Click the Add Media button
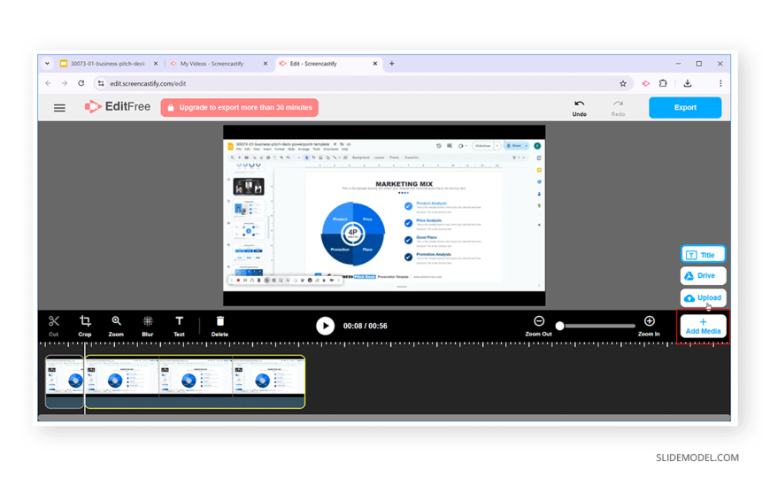Image resolution: width=770 pixels, height=477 pixels. click(x=703, y=327)
